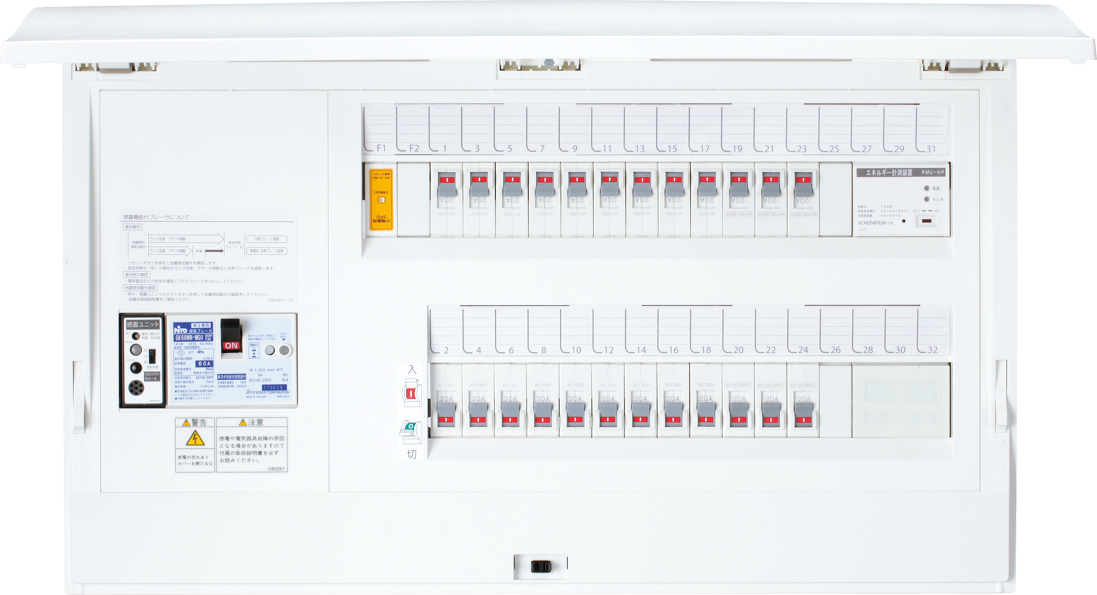Push the rightmost test button on main breaker
The width and height of the screenshot is (1097, 595).
285,350
